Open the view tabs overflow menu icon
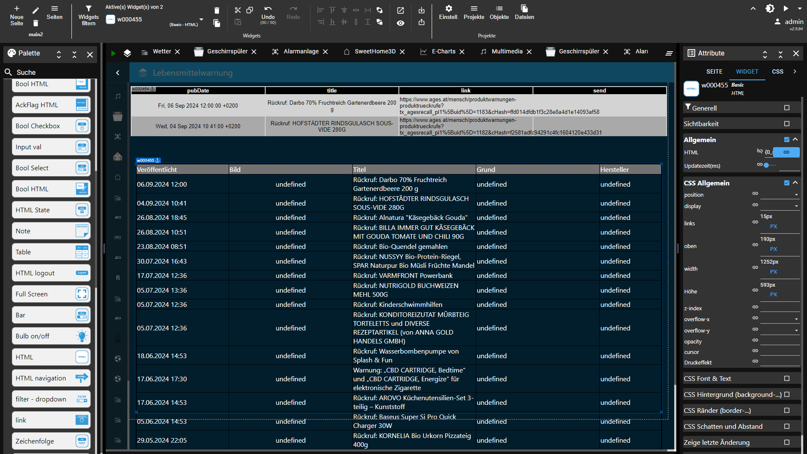Viewport: 807px width, 454px height. [669, 53]
